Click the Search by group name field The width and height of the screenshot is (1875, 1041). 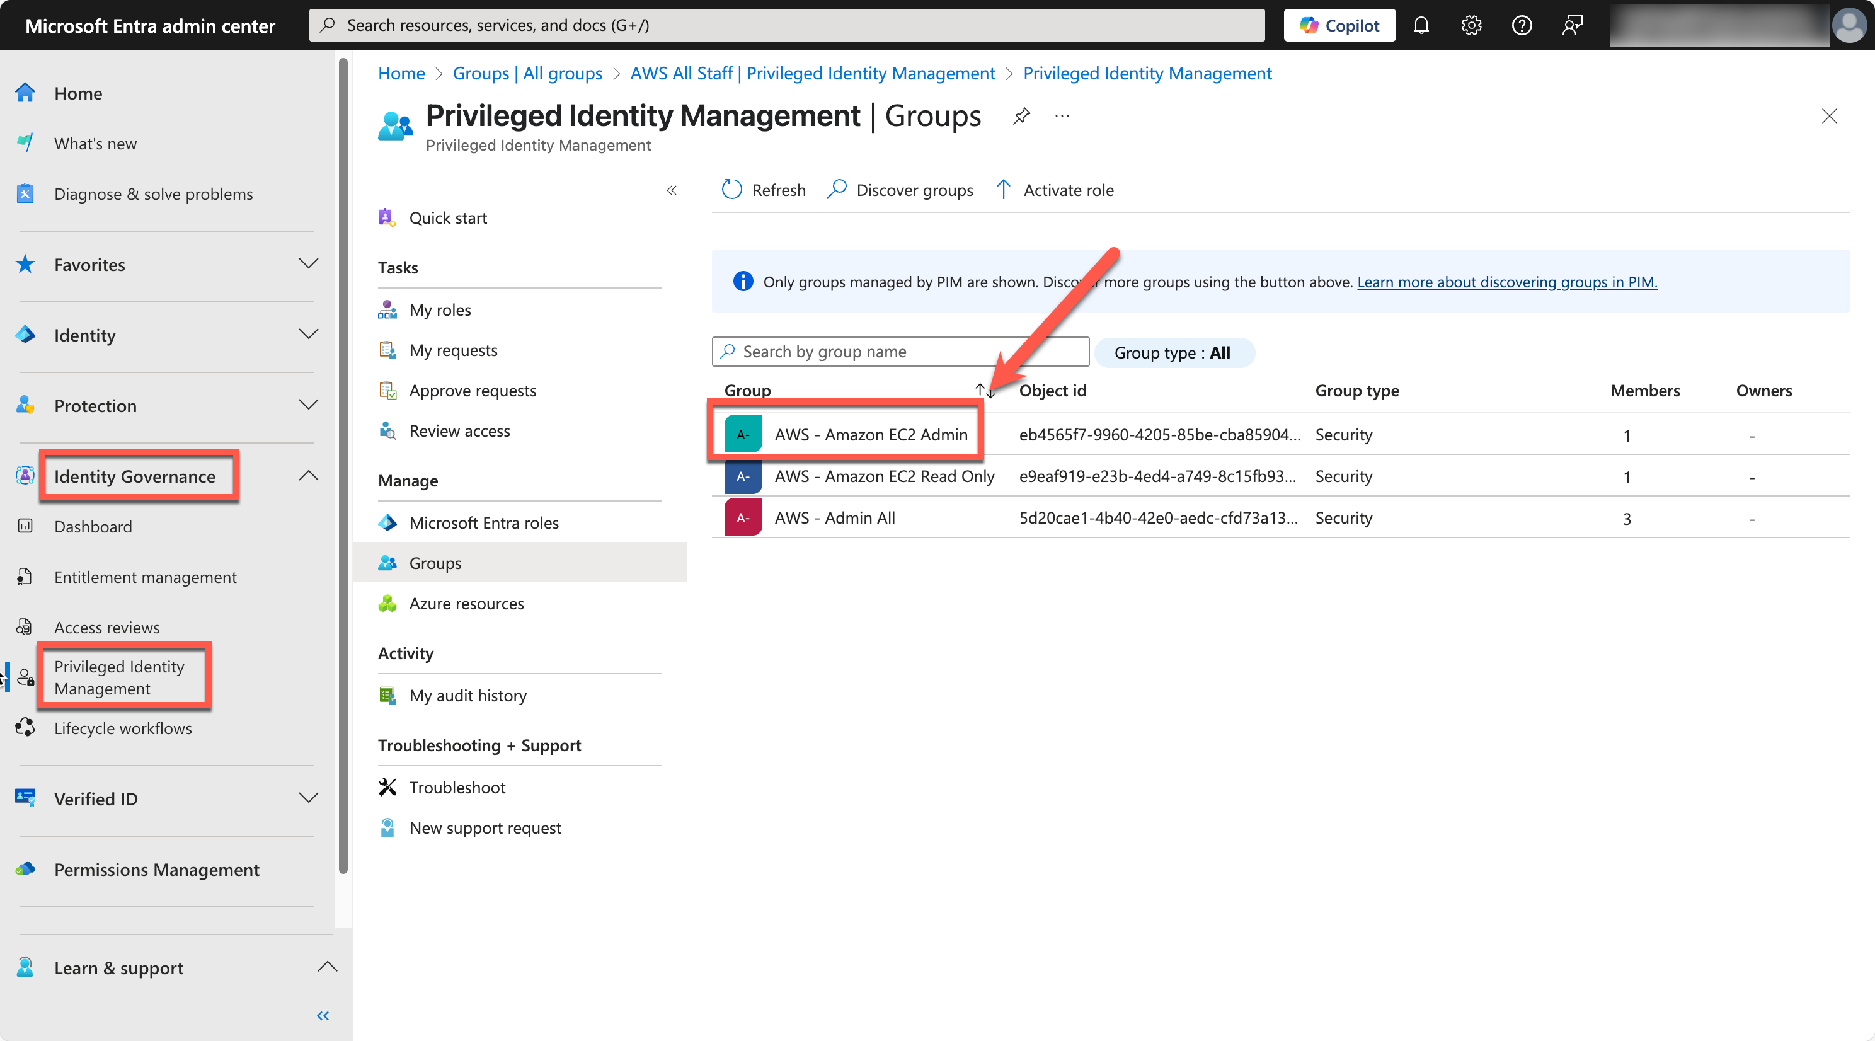pos(900,351)
